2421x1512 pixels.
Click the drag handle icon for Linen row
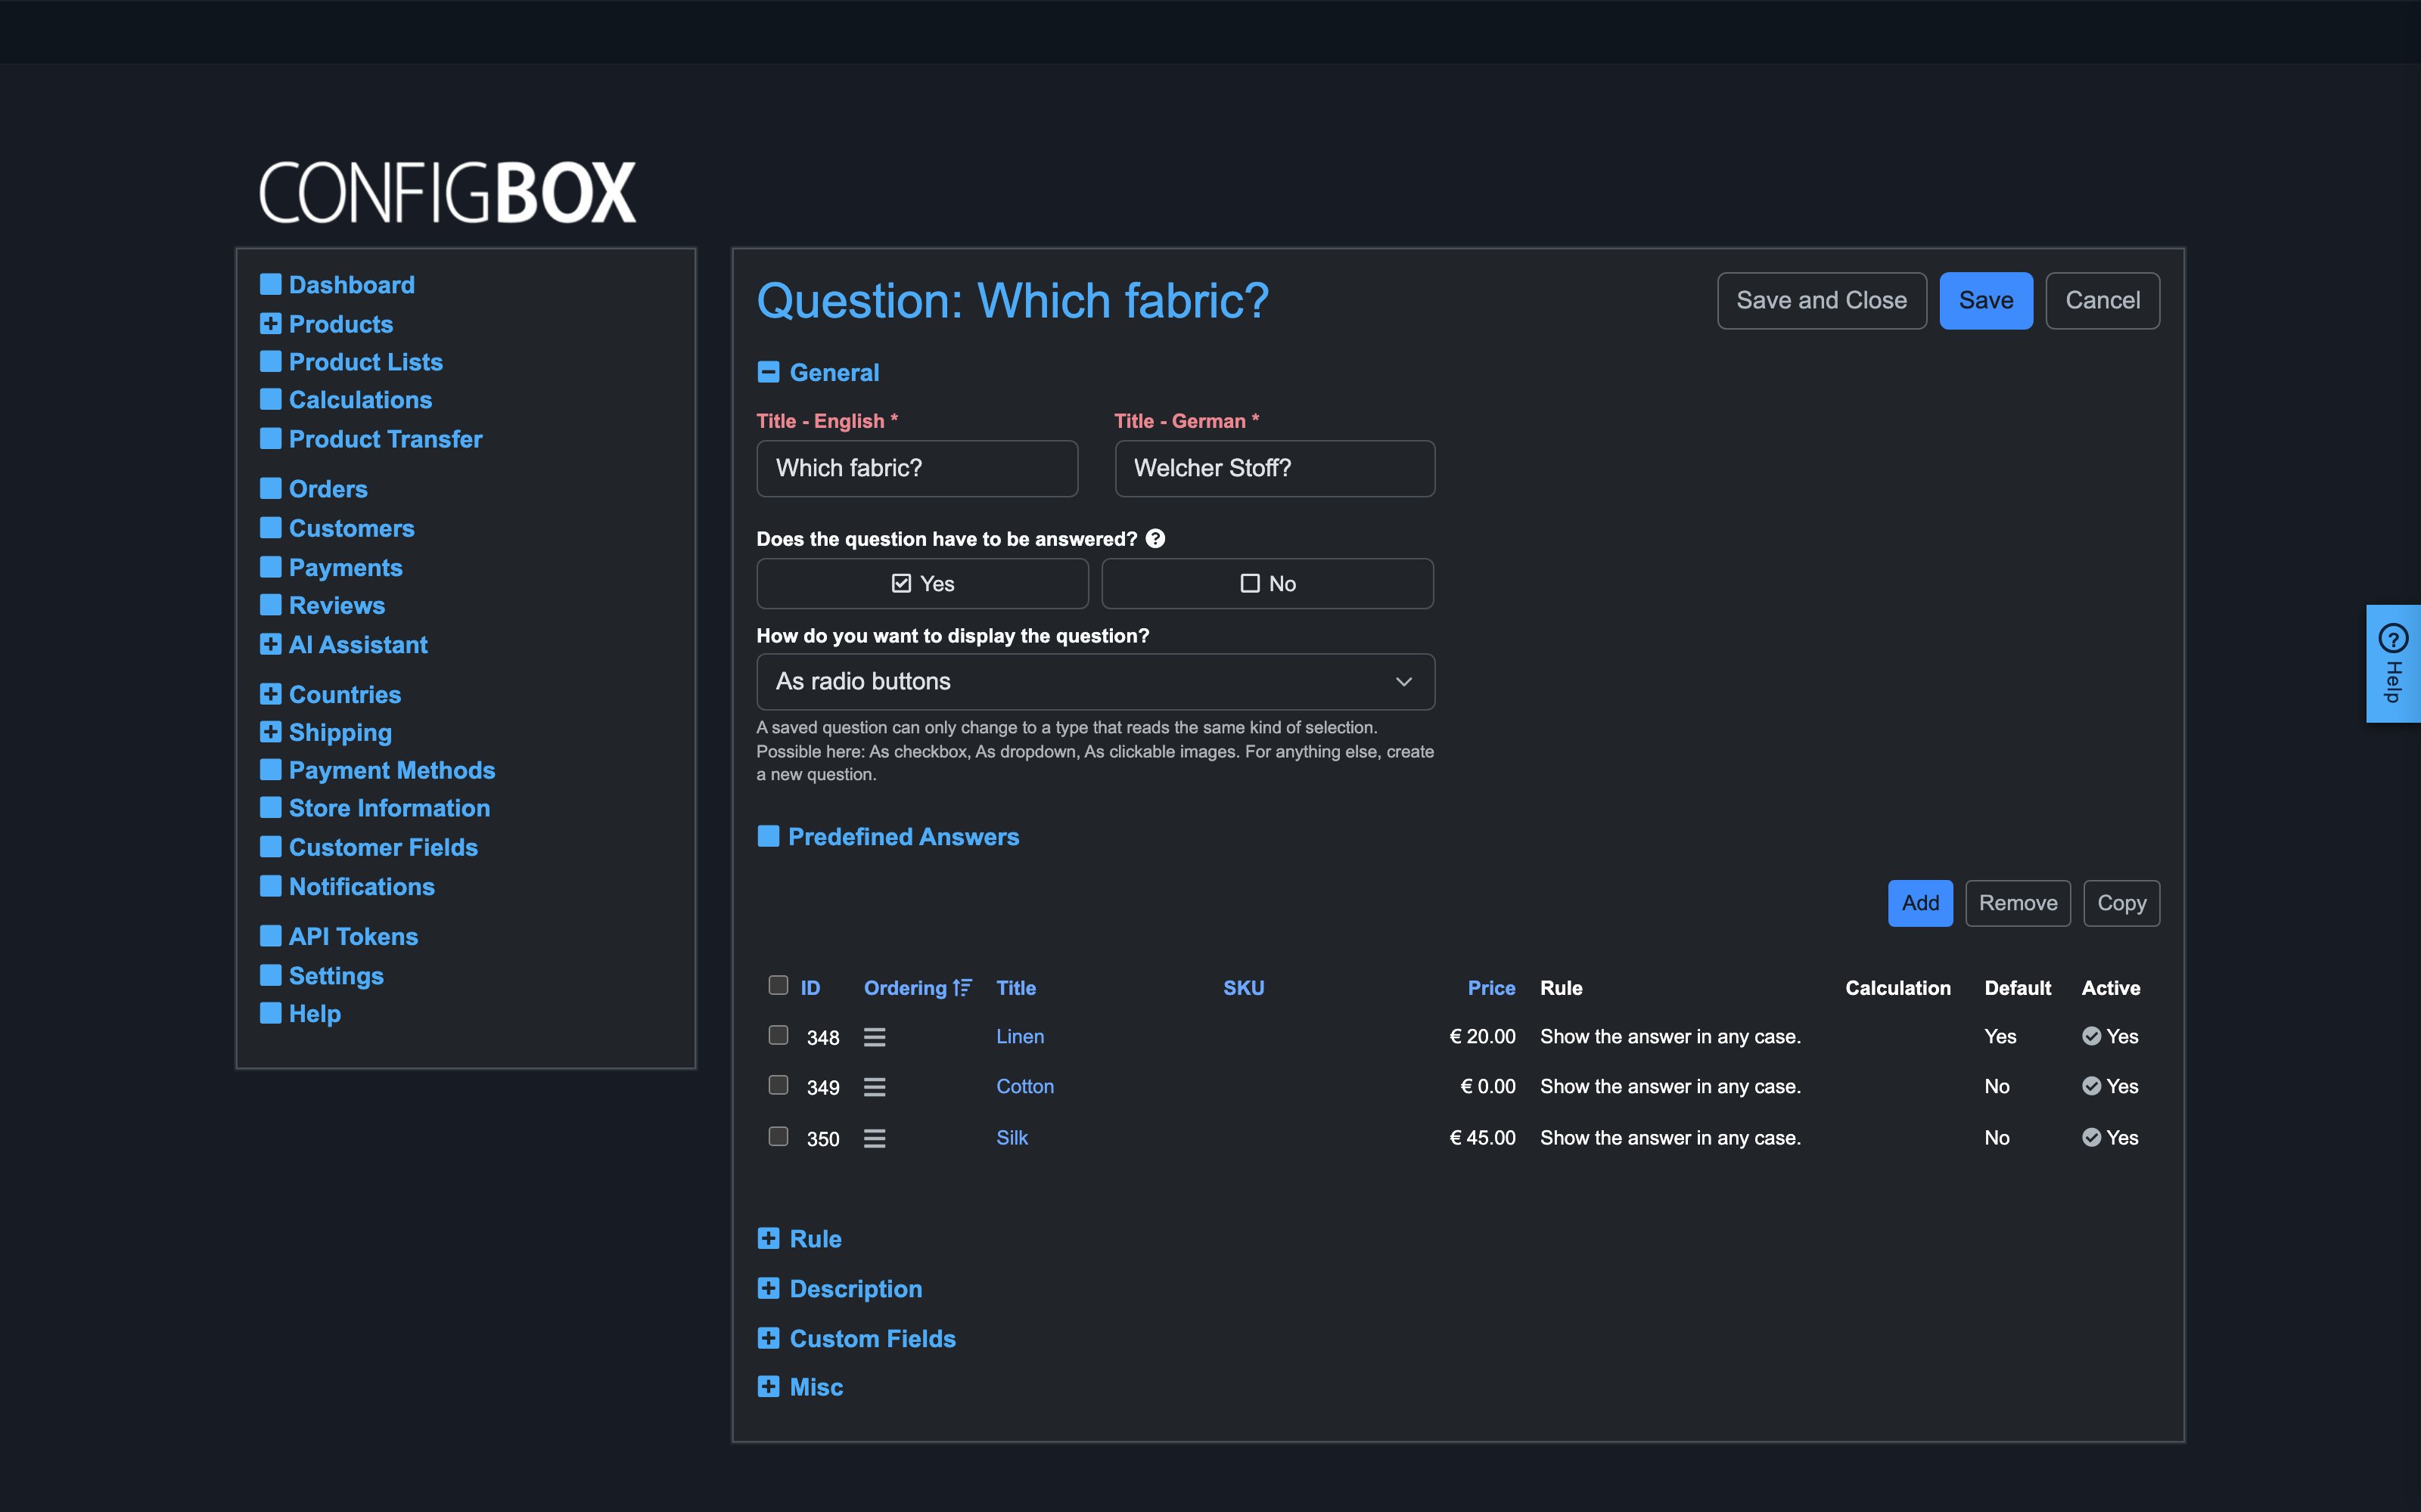(x=875, y=1037)
